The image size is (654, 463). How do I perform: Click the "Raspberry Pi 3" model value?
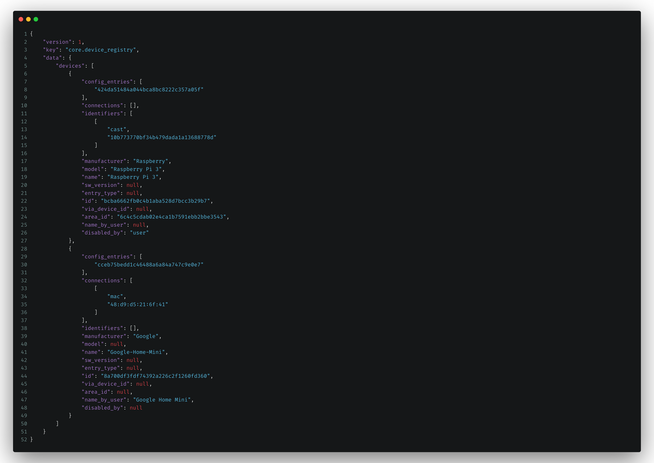[x=137, y=169]
